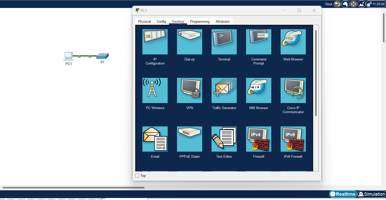Click the back navigation arrow near Root
This screenshot has height=200, width=386.
pos(337,4)
